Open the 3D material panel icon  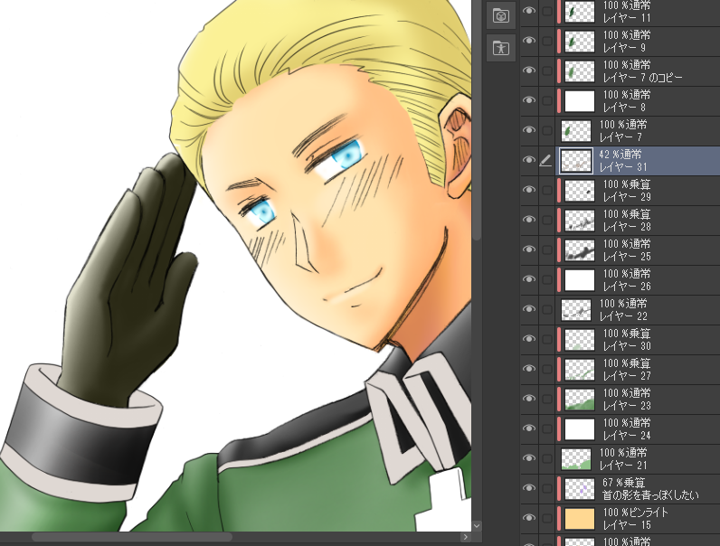pos(501,16)
